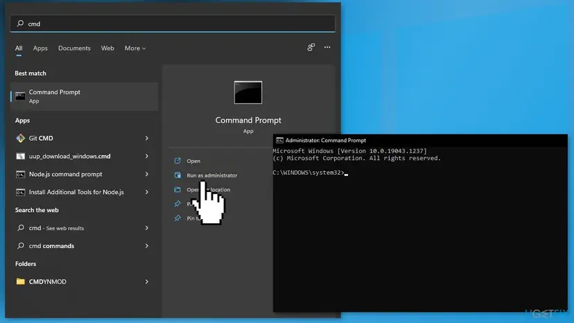Expand uup_download_windows.cmd chevron
Viewport: 574px width, 323px height.
(147, 156)
